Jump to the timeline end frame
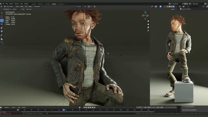Screen dimensions: 208x117 95,108
